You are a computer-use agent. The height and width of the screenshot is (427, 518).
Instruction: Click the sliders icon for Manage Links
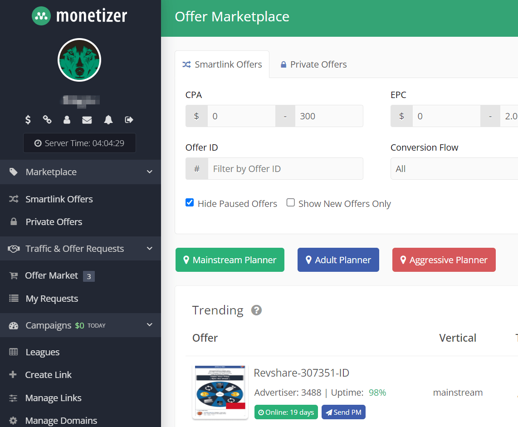[13, 398]
